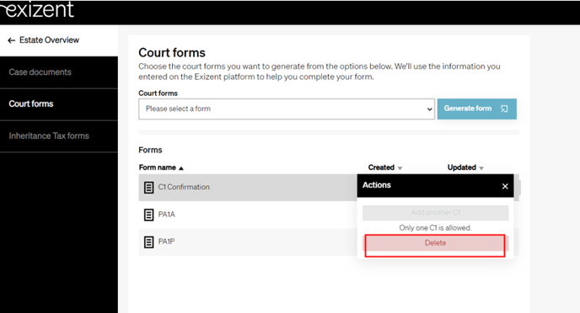Click the Court forms page heading
The width and height of the screenshot is (580, 313).
point(172,53)
